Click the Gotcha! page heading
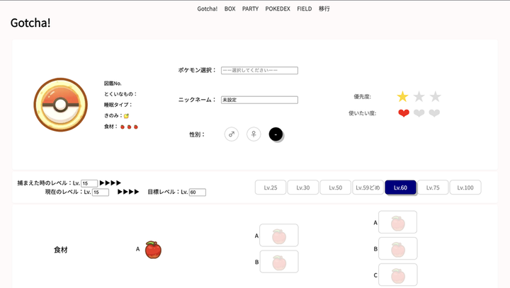This screenshot has height=288, width=510. (x=30, y=23)
